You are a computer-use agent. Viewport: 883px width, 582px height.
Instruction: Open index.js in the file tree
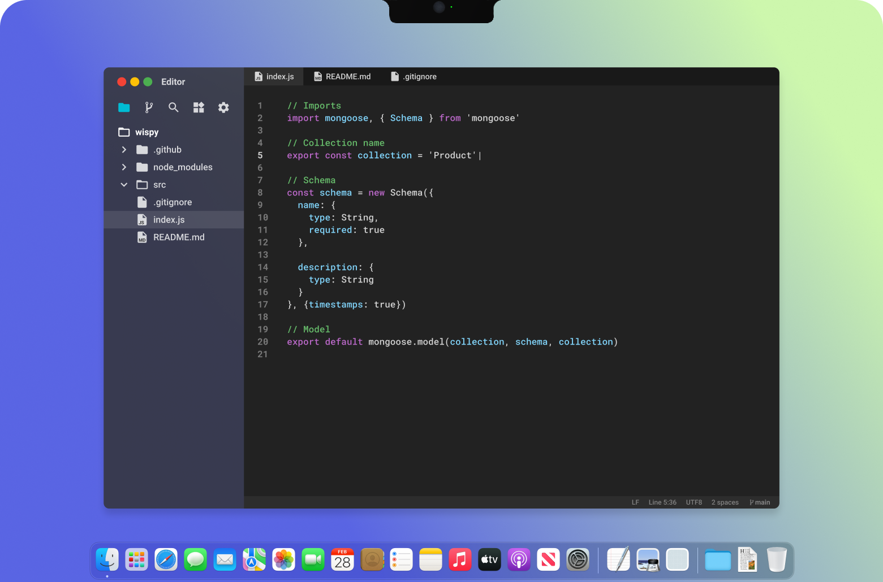point(174,220)
